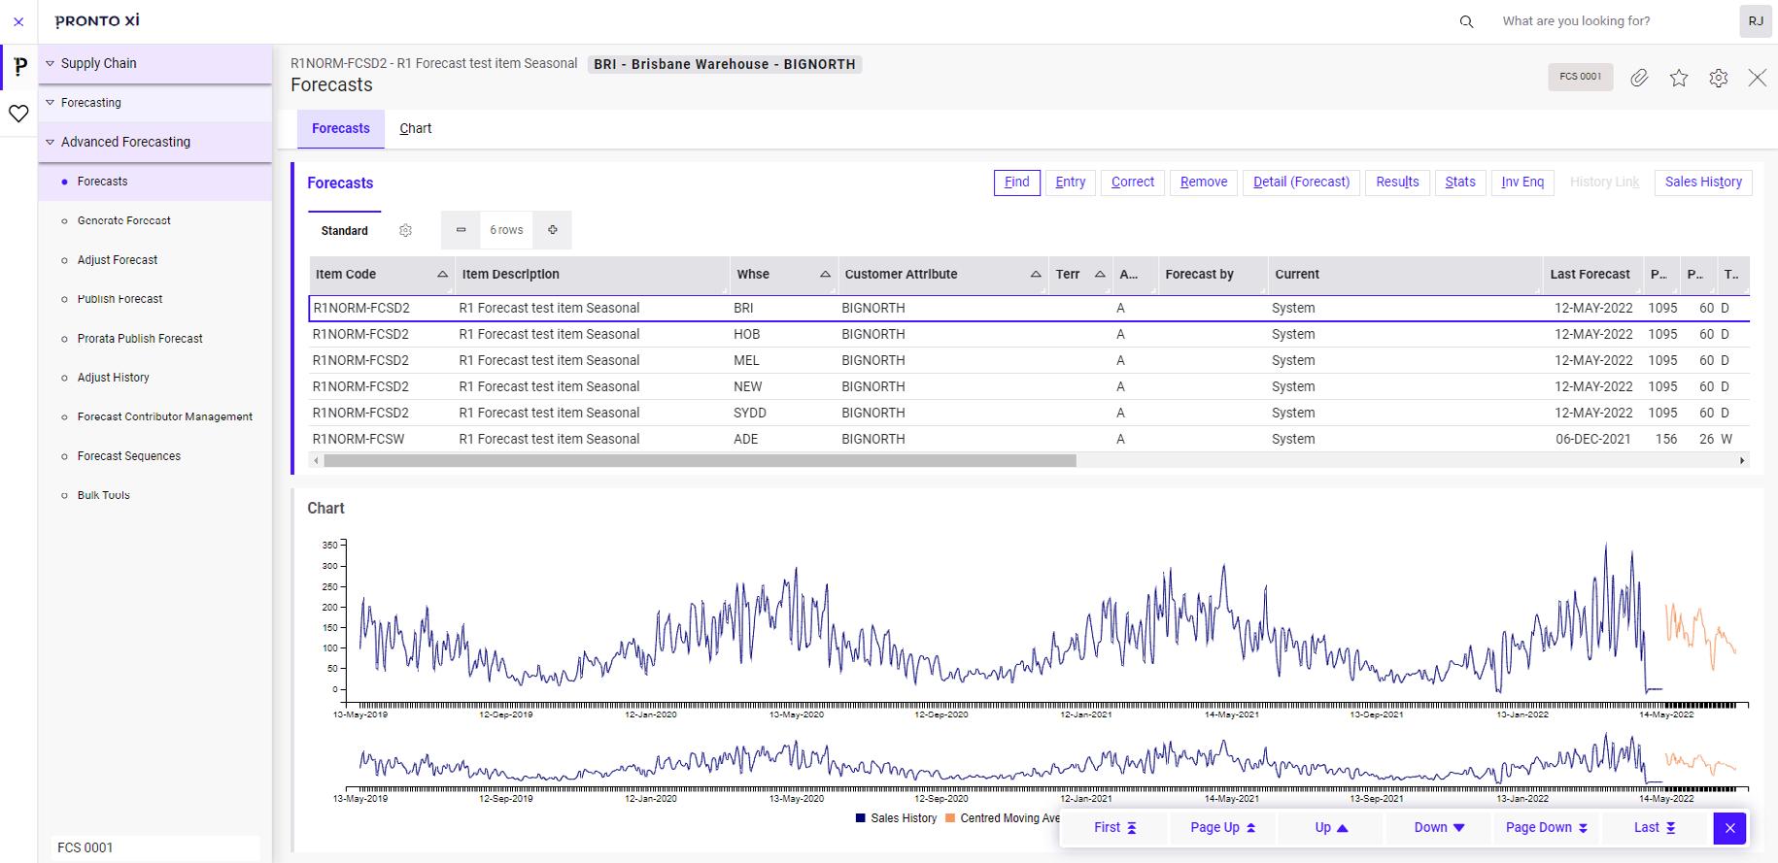Close the navigation bar with the purple X
This screenshot has width=1778, height=863.
[x=1729, y=828]
